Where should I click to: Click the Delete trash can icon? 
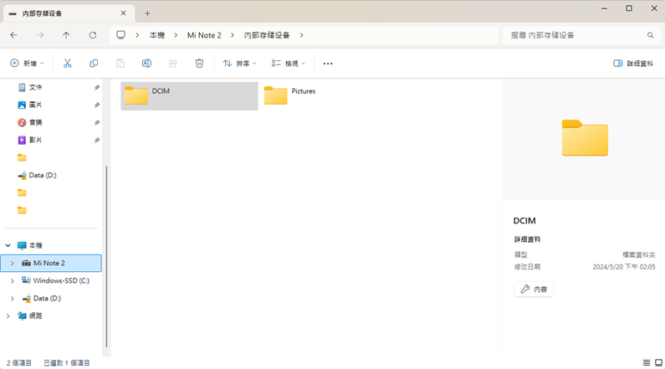click(199, 64)
